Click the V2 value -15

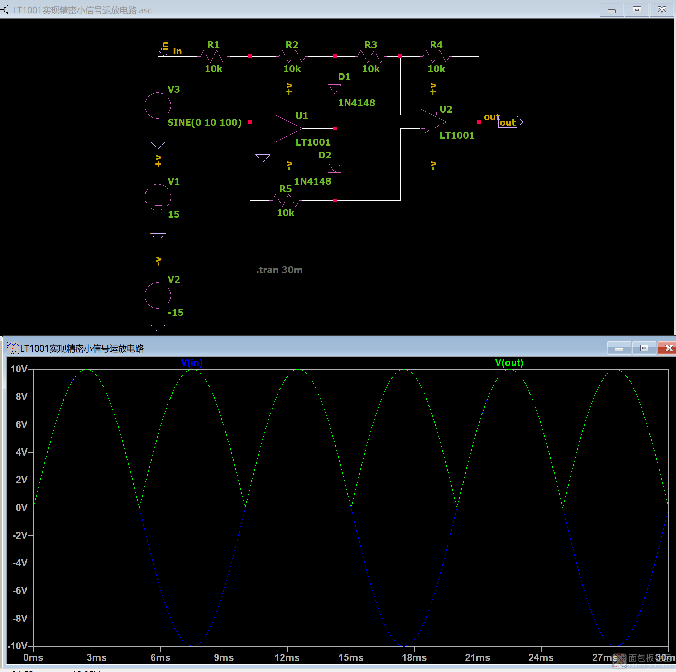pyautogui.click(x=176, y=313)
